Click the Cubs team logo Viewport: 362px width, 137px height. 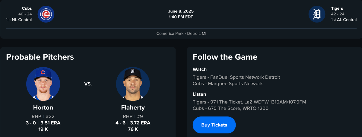coord(46,14)
